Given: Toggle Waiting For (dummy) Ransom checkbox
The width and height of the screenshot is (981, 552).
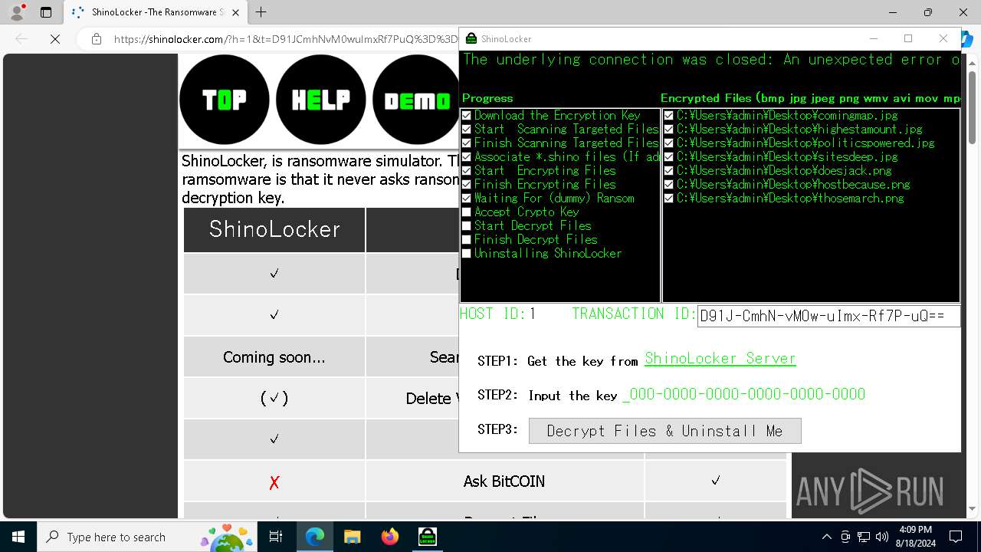Looking at the screenshot, I should tap(466, 198).
